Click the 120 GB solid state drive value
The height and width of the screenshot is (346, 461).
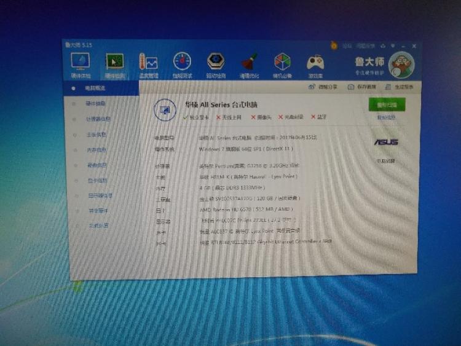click(x=250, y=199)
